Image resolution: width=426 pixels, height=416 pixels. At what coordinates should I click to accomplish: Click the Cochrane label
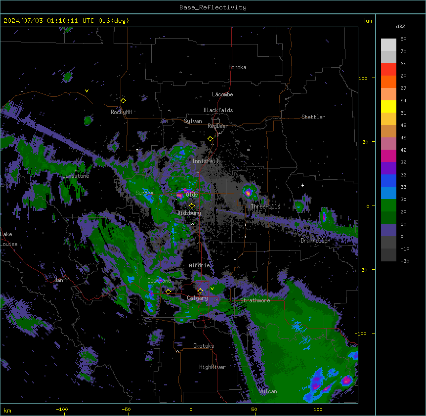[x=159, y=281]
